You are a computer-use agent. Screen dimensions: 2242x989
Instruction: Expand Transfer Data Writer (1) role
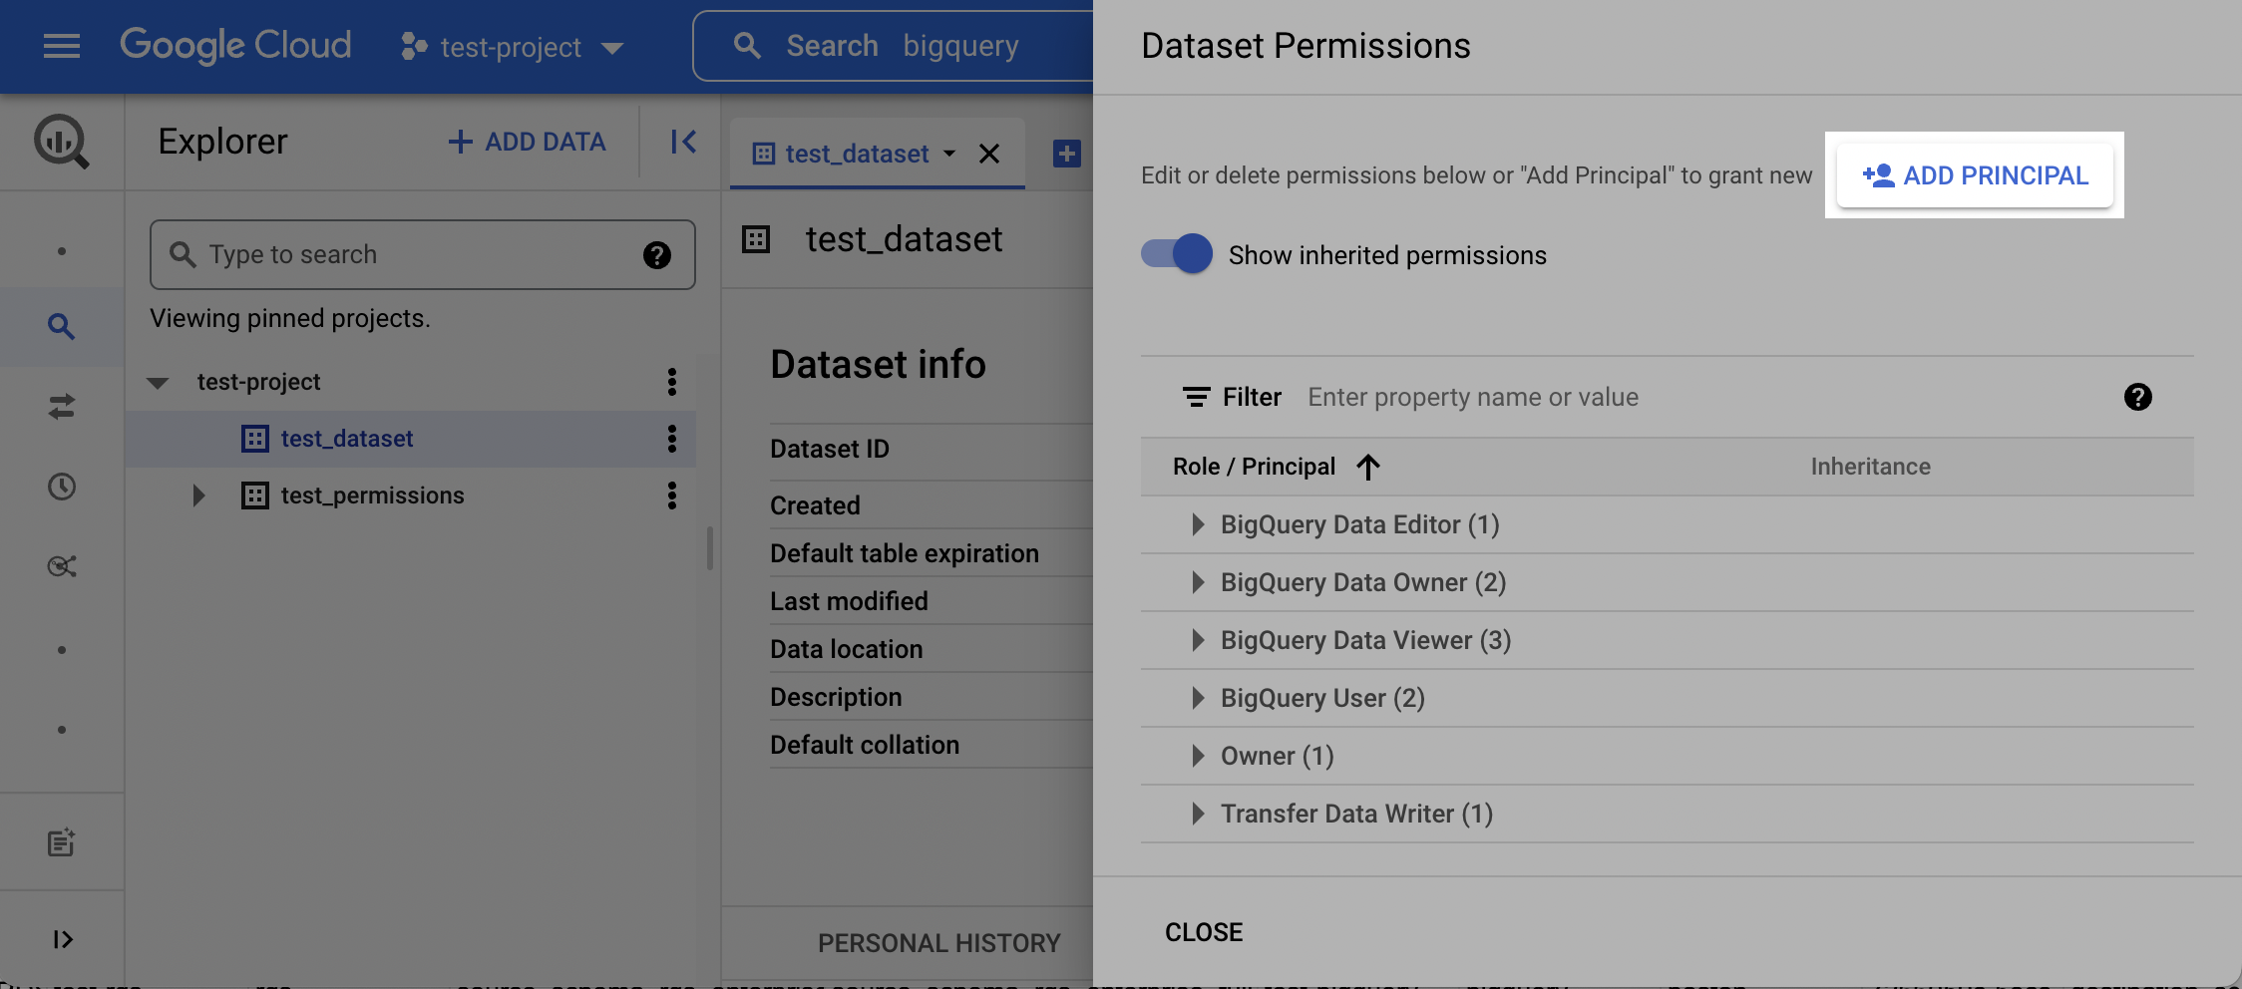1199,814
